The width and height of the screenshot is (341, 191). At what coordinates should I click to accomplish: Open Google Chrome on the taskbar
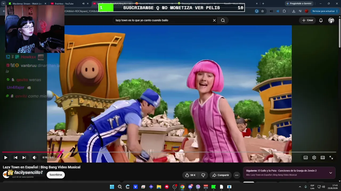[182, 187]
